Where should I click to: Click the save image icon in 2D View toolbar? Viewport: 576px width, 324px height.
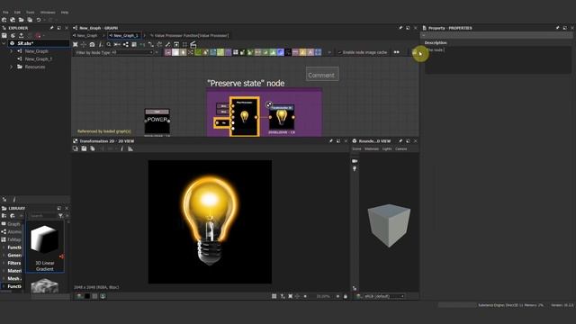click(84, 148)
